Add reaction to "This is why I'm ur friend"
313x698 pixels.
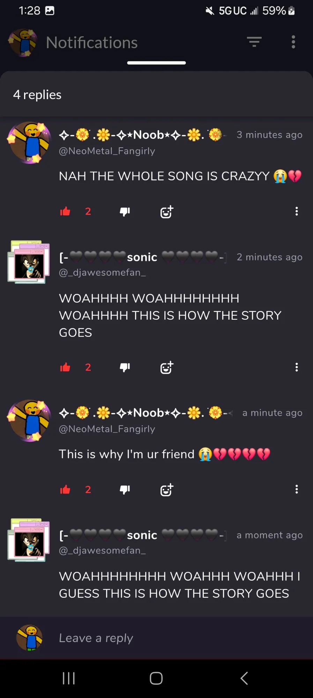(x=166, y=490)
